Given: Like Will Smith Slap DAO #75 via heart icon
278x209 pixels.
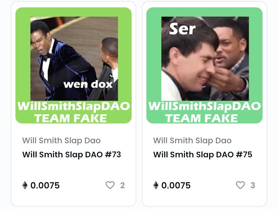Looking at the screenshot, I should coord(240,185).
